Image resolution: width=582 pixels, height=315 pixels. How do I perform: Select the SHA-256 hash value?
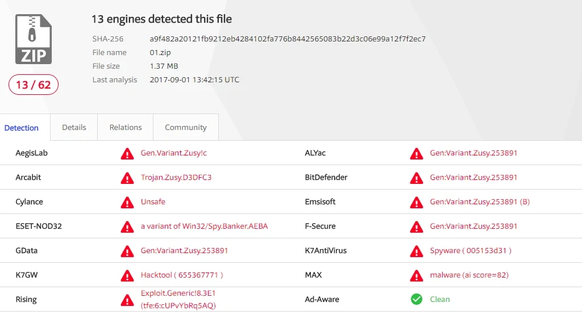point(288,39)
